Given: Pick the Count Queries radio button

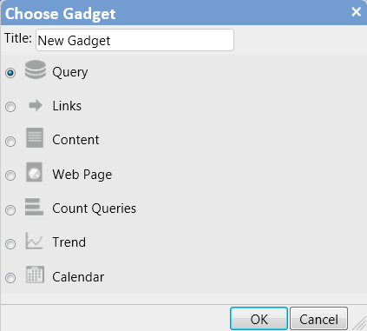Looking at the screenshot, I should coord(10,210).
